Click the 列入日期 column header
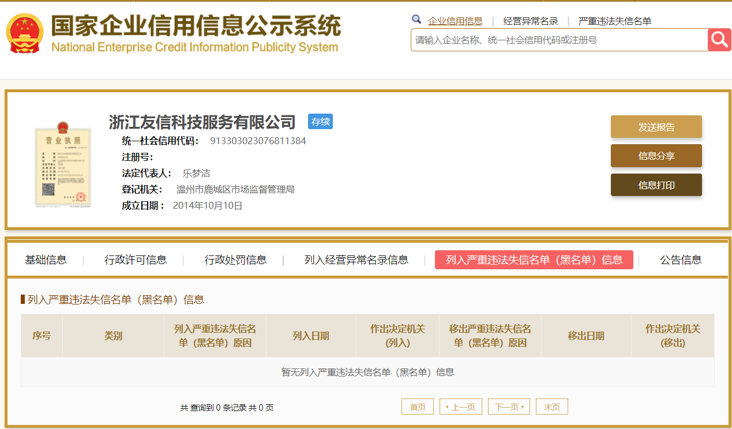732x429 pixels. [x=311, y=336]
